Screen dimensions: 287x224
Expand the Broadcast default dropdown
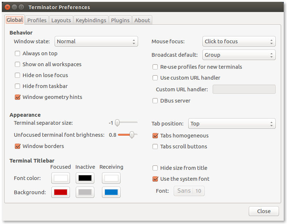[x=239, y=55]
